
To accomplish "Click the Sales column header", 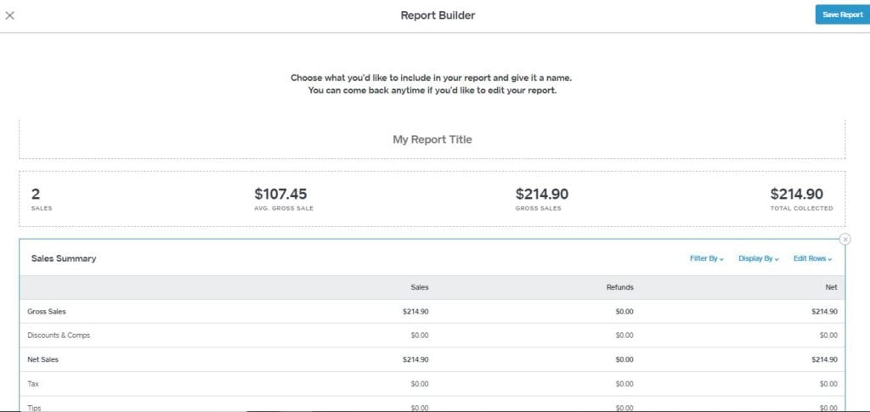I will coord(420,287).
